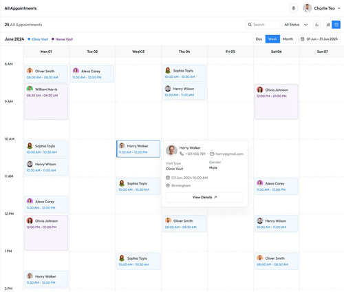Click the phone icon in patient popup
This screenshot has width=344, height=292.
(x=182, y=154)
